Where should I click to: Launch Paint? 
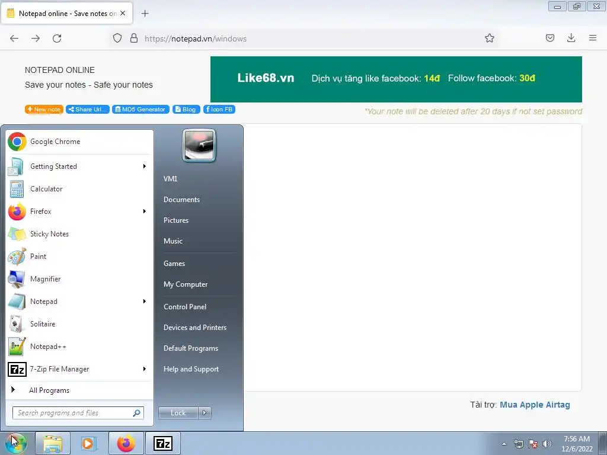pos(79,256)
